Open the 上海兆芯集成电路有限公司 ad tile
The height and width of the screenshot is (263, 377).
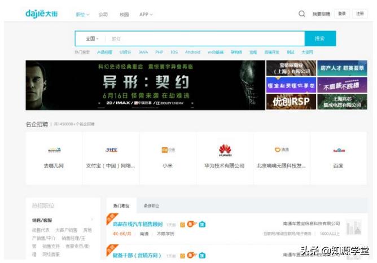point(342,102)
